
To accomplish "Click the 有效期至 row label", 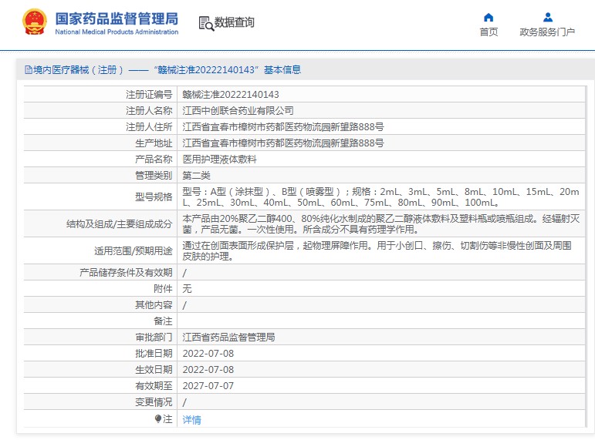I will (x=154, y=386).
